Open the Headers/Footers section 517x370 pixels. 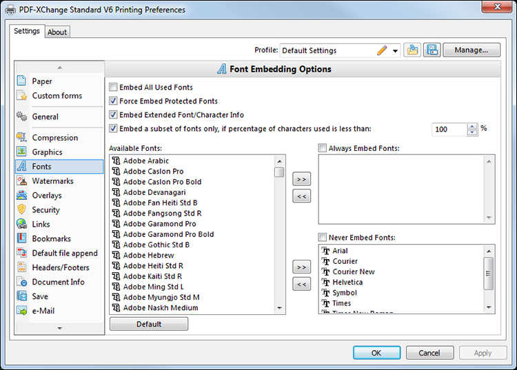[x=61, y=267]
